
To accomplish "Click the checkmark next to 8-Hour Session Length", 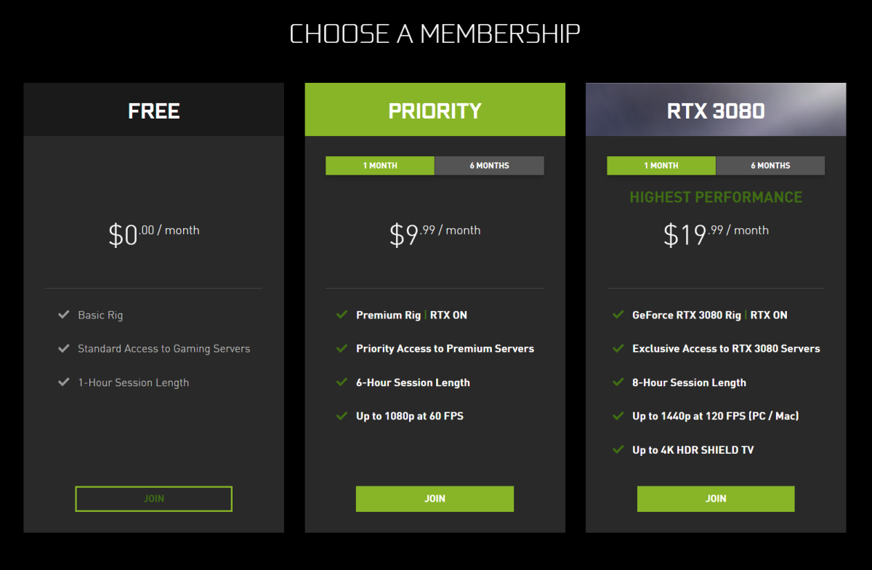I will pos(618,382).
